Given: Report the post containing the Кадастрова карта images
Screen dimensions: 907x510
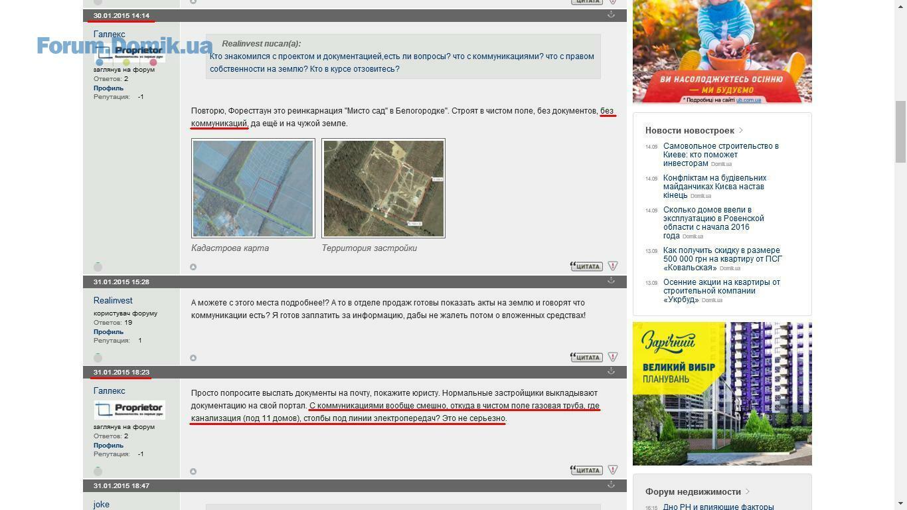Looking at the screenshot, I should tap(613, 266).
